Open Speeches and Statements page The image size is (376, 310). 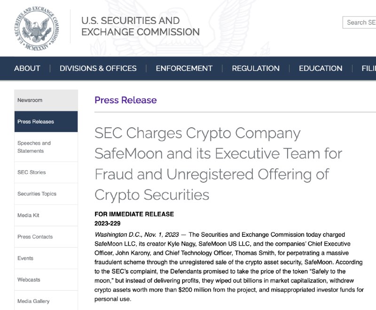pos(46,147)
